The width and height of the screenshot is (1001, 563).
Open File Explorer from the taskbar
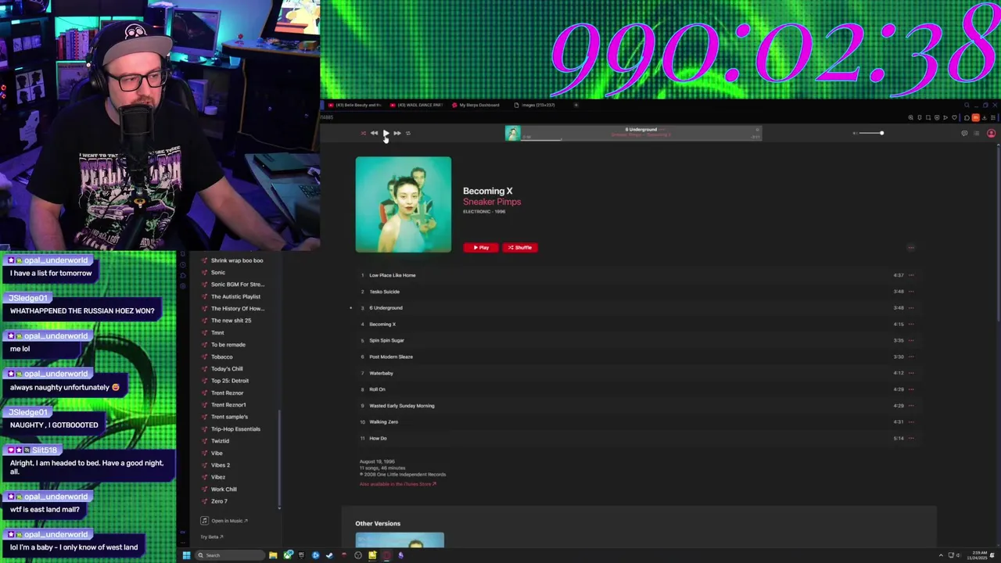[x=273, y=555]
